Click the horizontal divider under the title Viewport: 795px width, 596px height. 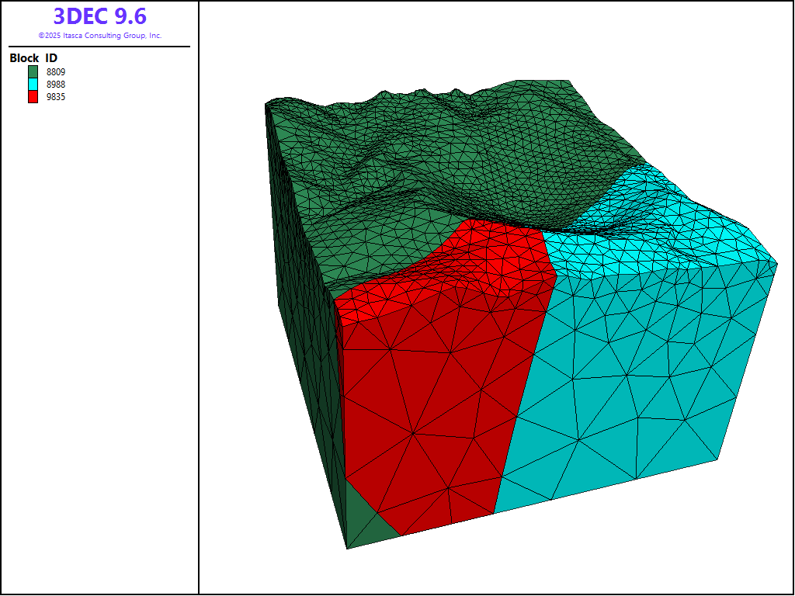99,47
